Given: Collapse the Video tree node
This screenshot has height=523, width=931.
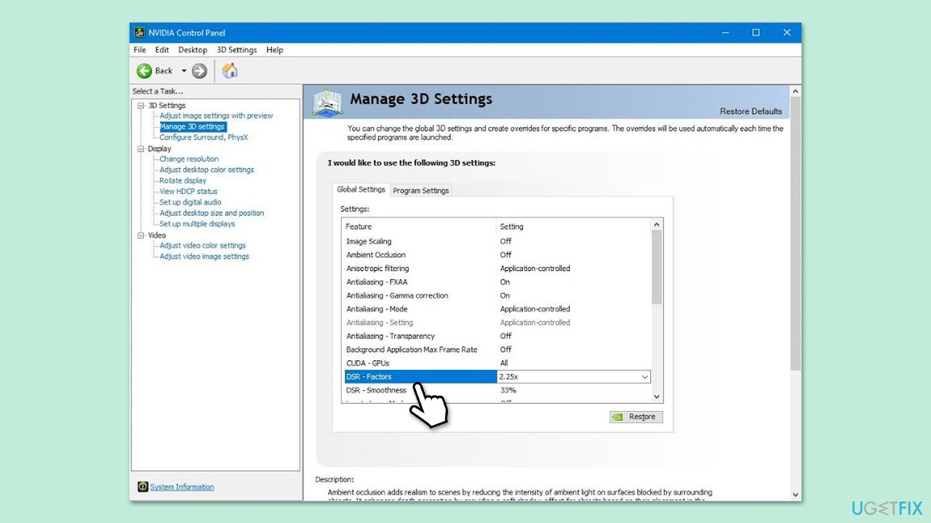Looking at the screenshot, I should click(141, 235).
